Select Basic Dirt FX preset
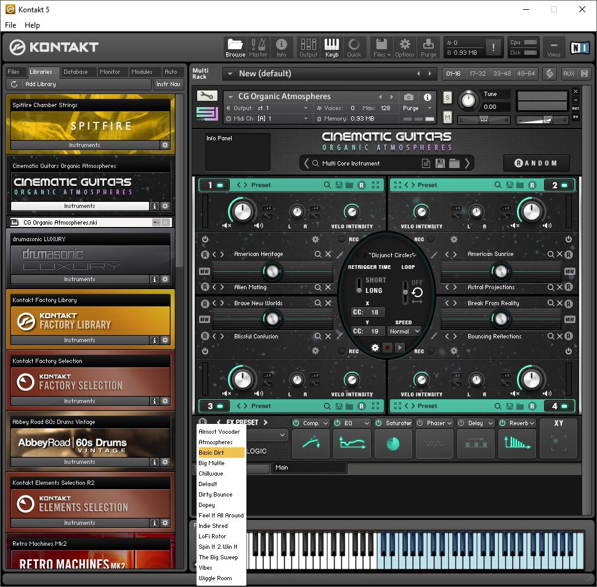 click(221, 452)
